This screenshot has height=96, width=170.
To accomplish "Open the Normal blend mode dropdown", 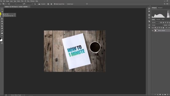I will coord(158,25).
